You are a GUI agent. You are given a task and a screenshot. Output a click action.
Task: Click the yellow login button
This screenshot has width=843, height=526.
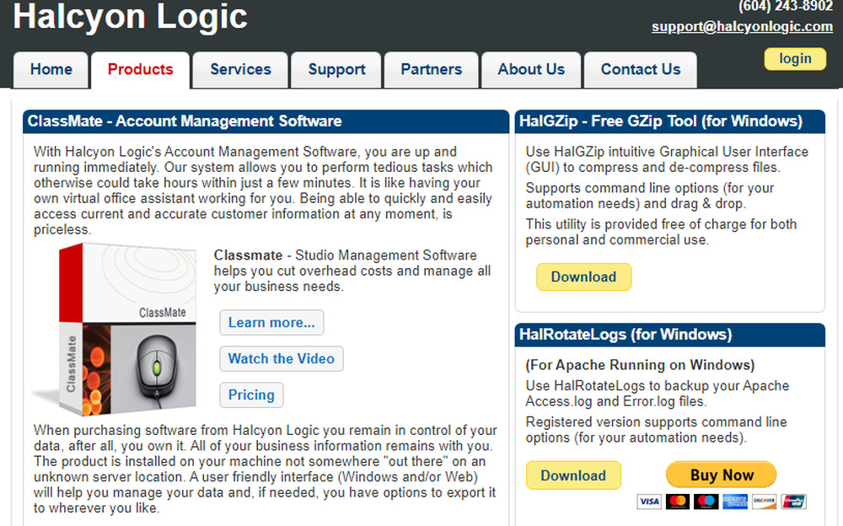click(x=795, y=59)
